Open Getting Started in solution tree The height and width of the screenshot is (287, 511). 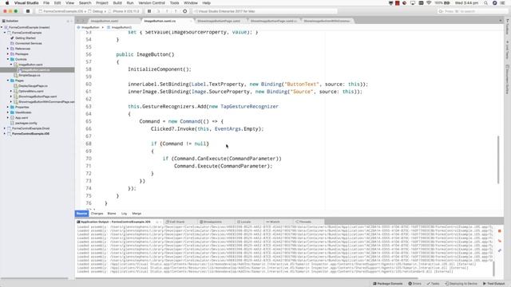coord(25,38)
